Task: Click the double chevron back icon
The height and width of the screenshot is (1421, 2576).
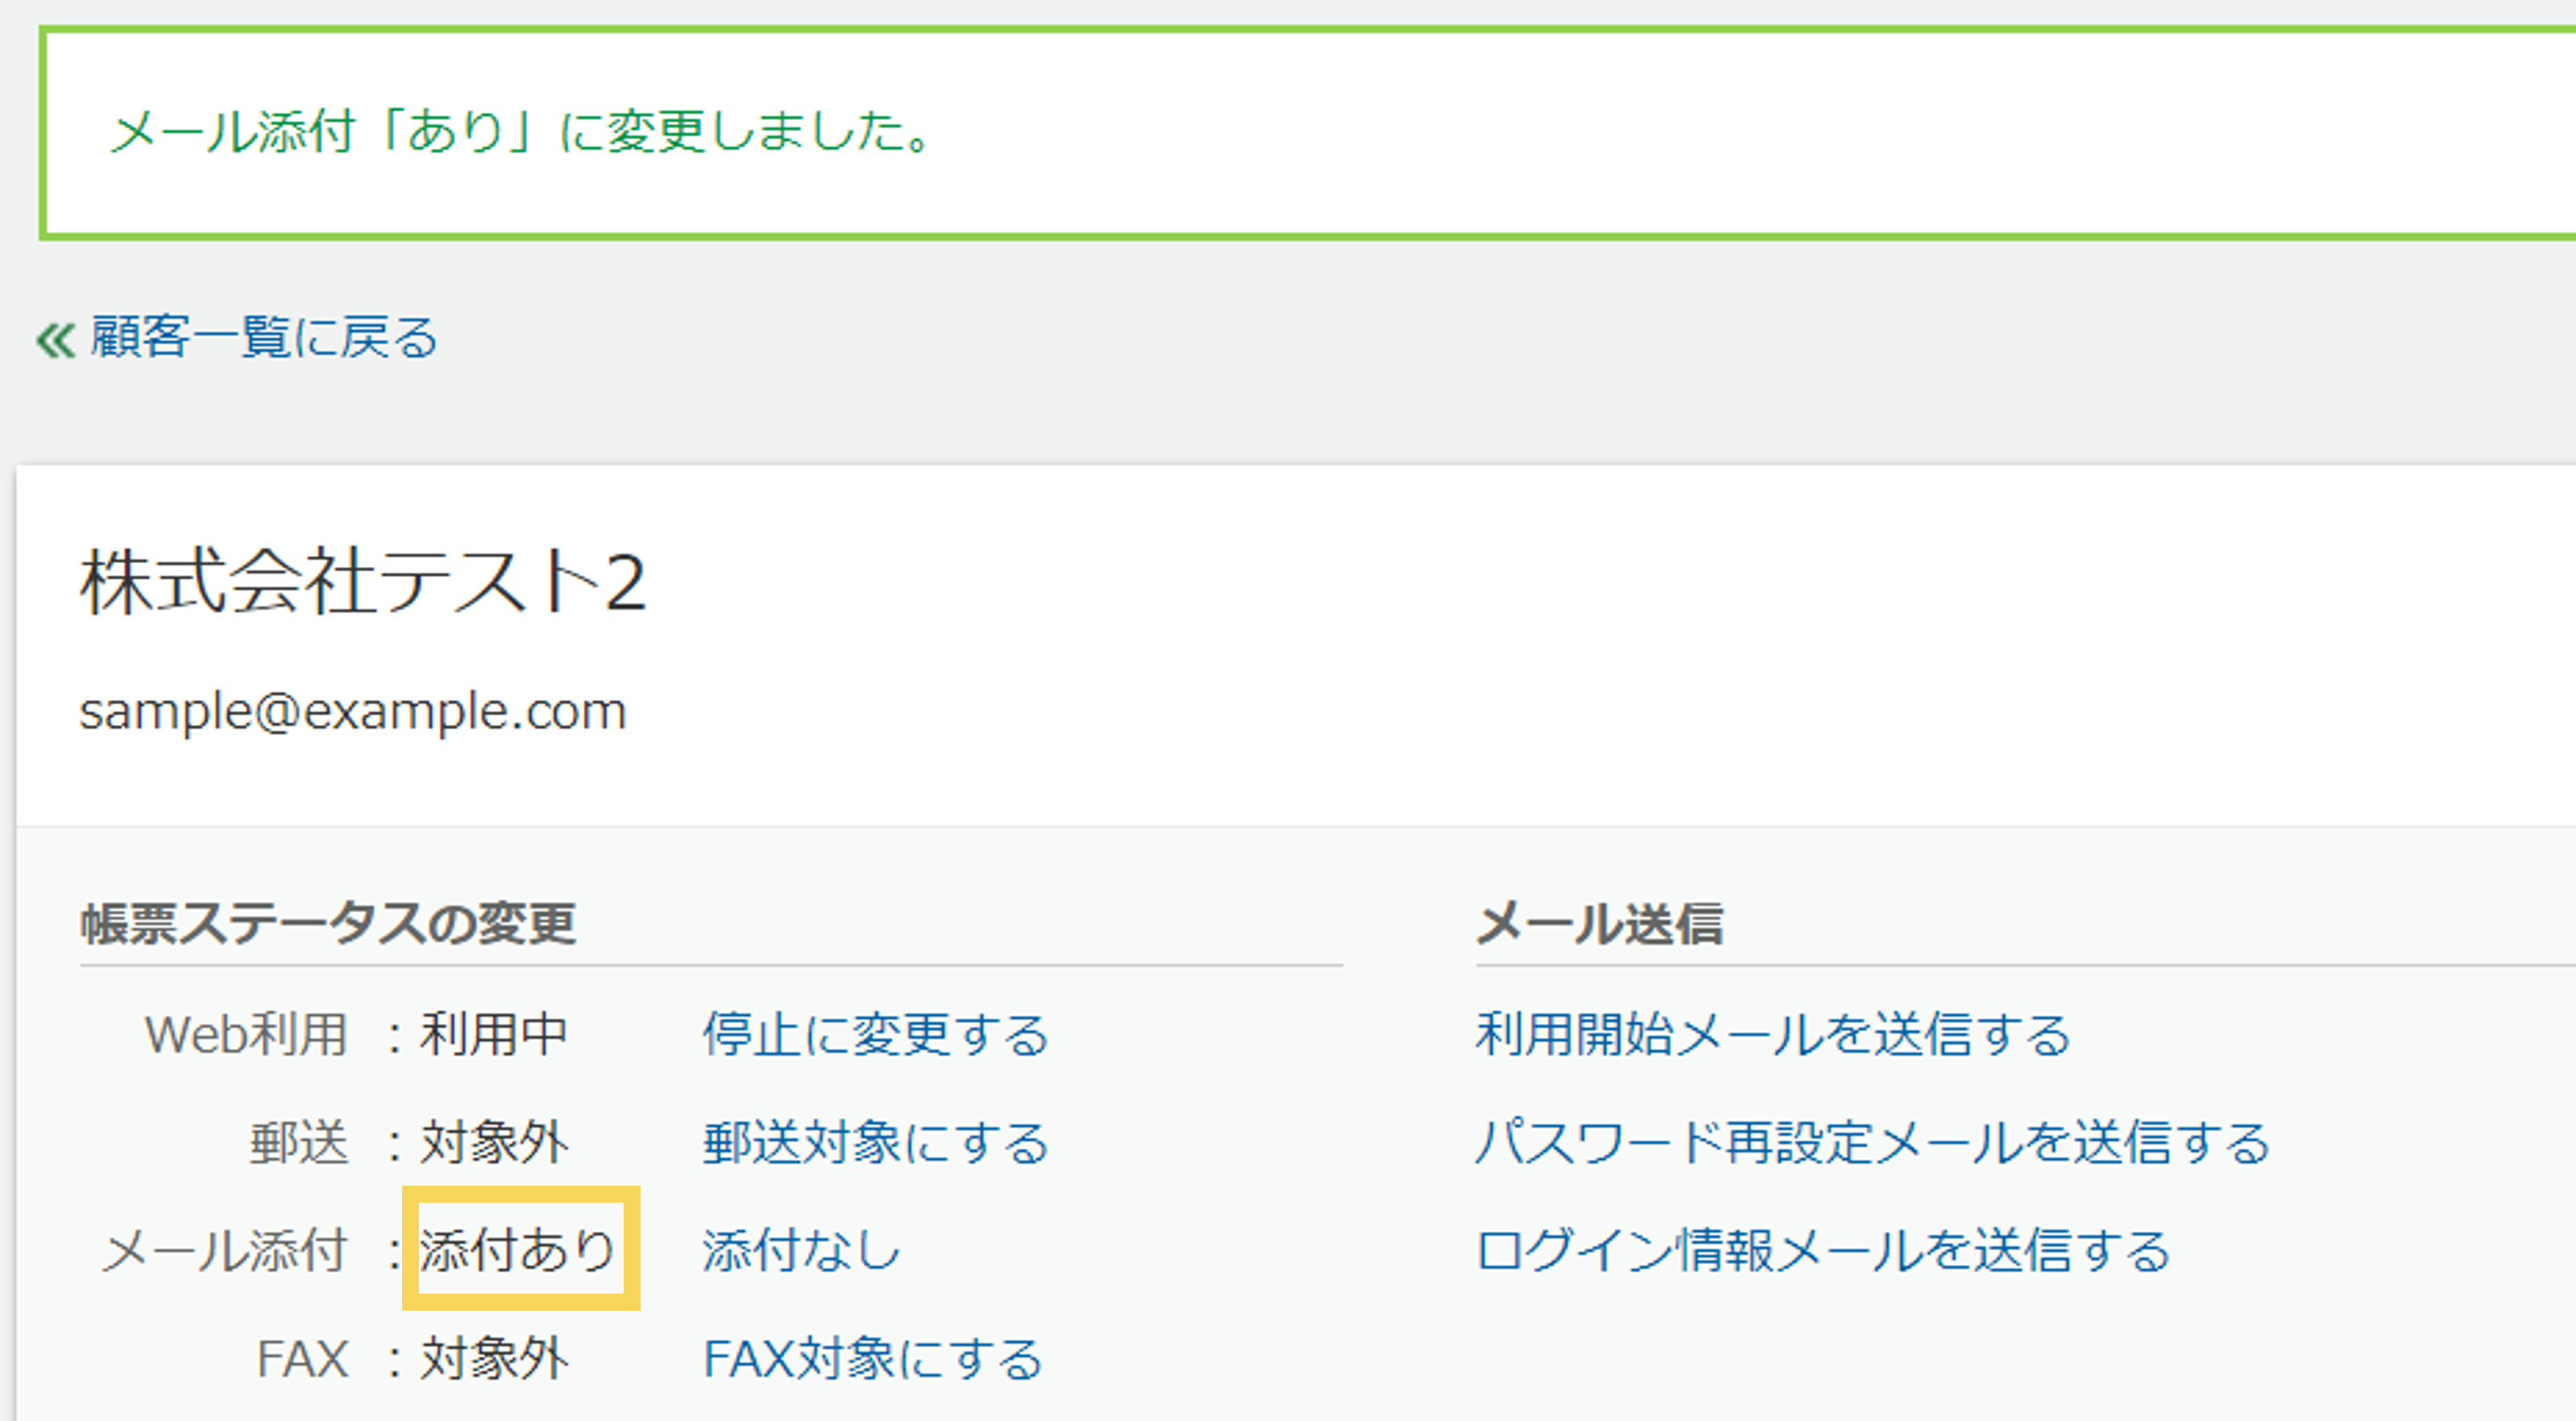Action: coord(56,339)
